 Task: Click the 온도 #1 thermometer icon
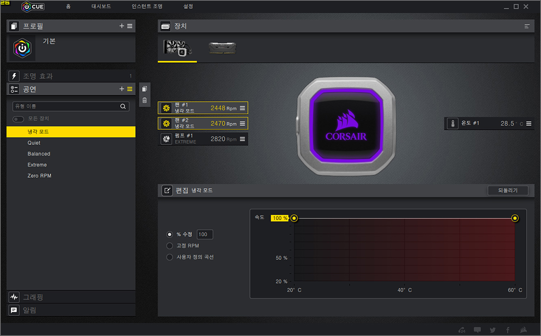452,123
